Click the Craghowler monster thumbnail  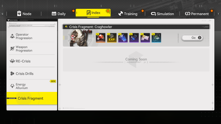coord(81,38)
